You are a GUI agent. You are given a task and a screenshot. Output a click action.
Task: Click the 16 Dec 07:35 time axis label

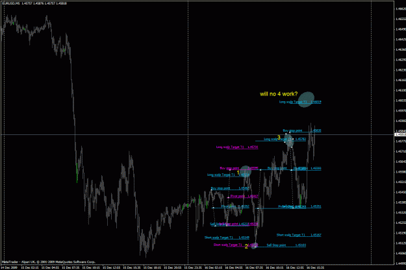(x=254, y=267)
